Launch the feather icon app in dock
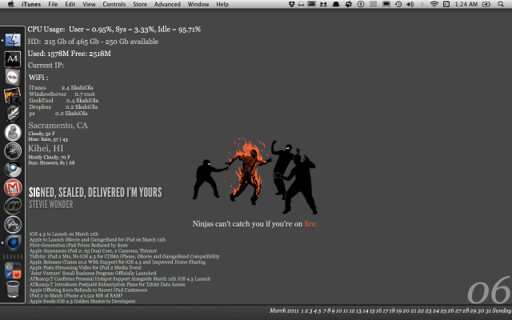Image resolution: width=512 pixels, height=320 pixels. point(13,114)
